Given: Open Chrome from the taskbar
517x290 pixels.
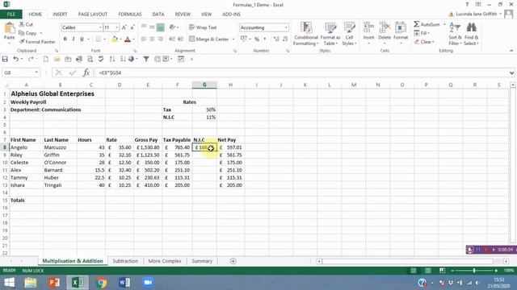Looking at the screenshot, I should pyautogui.click(x=101, y=283).
